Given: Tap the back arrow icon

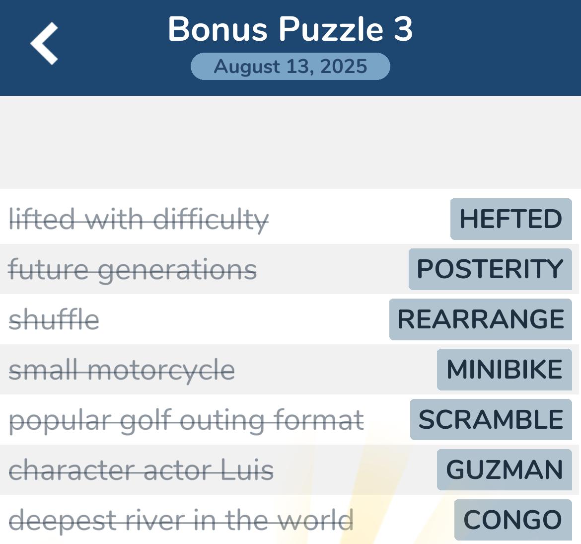Looking at the screenshot, I should [x=44, y=44].
